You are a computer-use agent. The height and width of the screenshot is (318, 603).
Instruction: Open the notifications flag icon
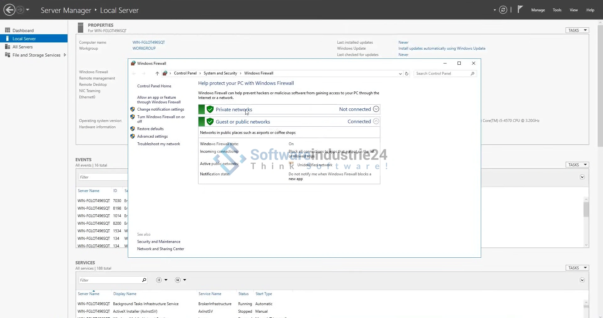pyautogui.click(x=520, y=9)
